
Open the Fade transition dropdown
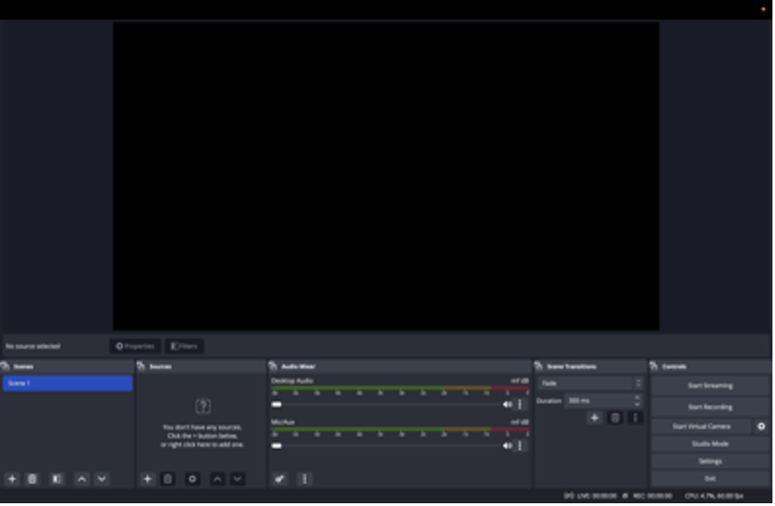tap(592, 385)
